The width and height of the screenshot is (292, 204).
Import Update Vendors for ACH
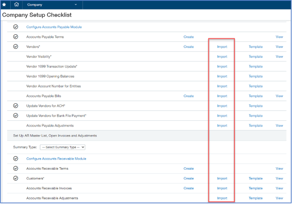click(222, 106)
